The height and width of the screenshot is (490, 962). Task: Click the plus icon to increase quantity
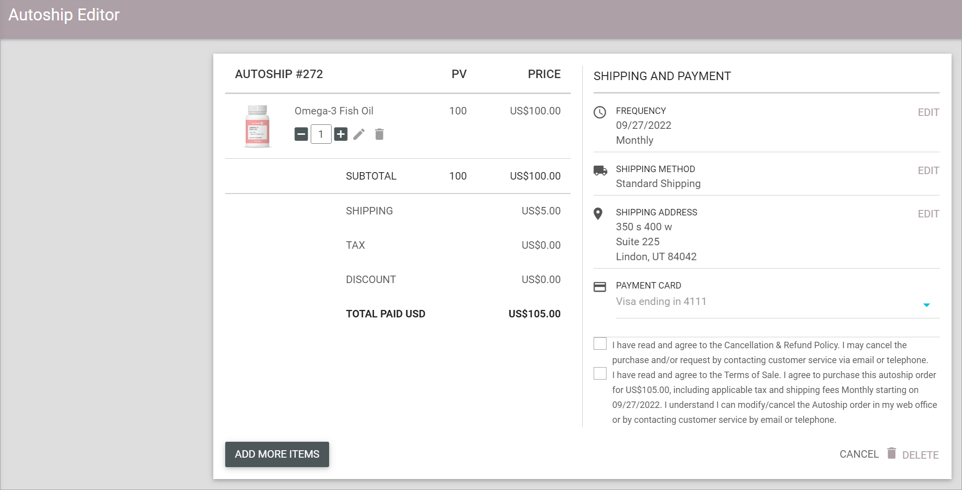[341, 134]
